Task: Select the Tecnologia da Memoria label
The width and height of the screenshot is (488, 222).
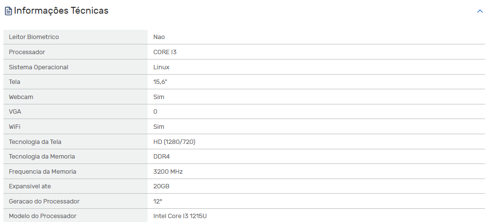Action: (42, 157)
